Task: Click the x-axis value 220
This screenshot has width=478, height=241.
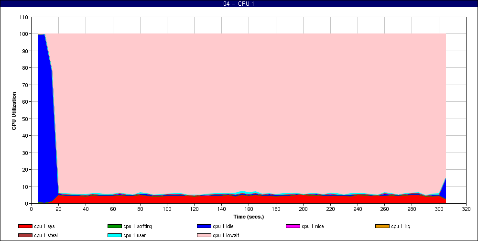Action: click(330, 209)
